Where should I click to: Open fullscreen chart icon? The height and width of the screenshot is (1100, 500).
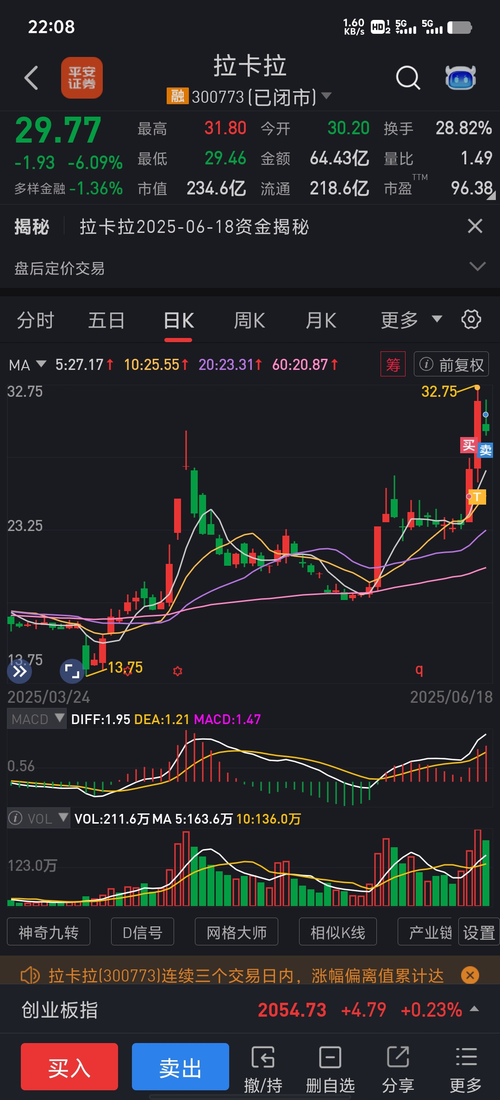click(72, 671)
